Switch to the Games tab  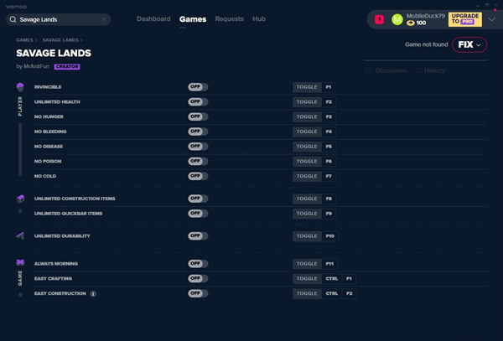click(x=193, y=19)
